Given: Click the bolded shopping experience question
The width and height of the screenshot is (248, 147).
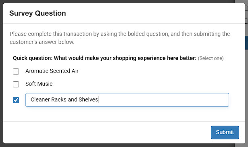Looking at the screenshot, I should [x=104, y=58].
